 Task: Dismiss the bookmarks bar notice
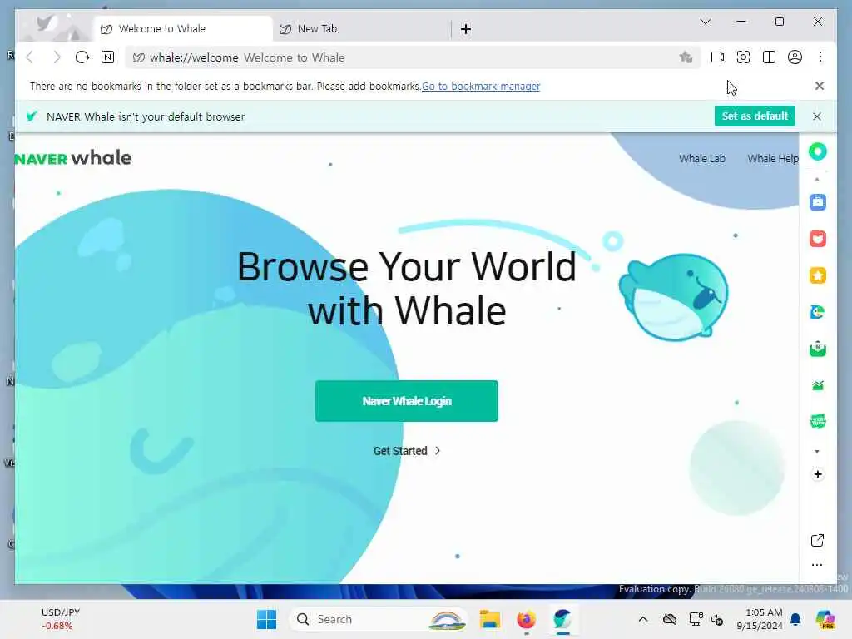tap(820, 86)
